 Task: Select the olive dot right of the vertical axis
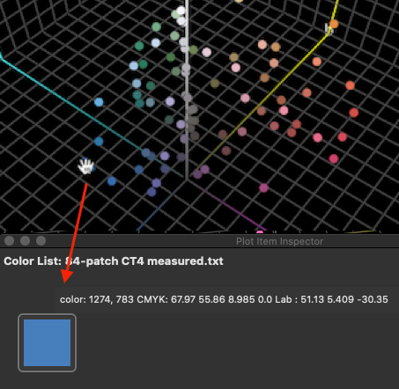tap(215, 84)
